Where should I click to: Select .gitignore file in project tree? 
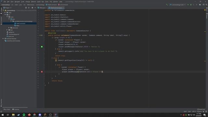pyautogui.click(x=10, y=32)
